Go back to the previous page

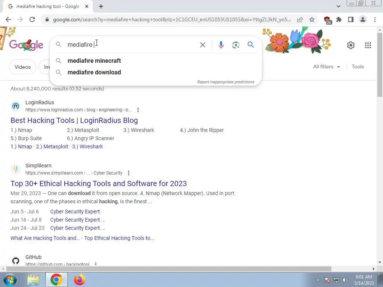(8, 19)
